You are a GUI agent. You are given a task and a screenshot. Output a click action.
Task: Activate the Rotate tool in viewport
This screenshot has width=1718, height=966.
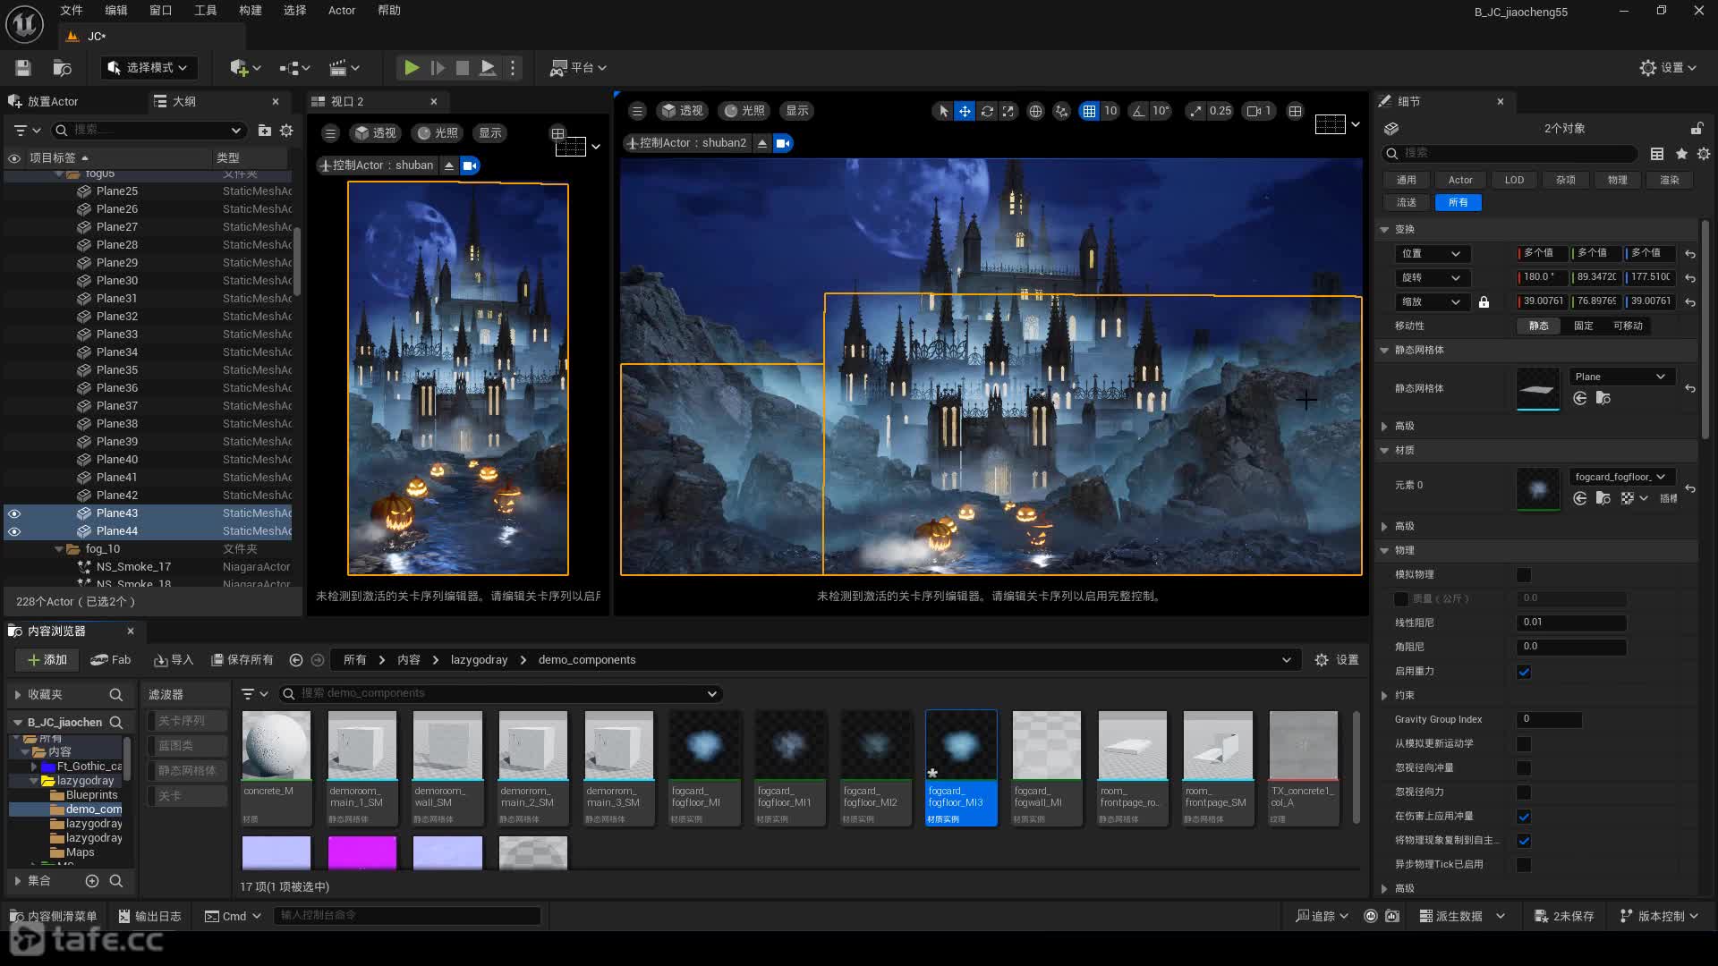[987, 111]
